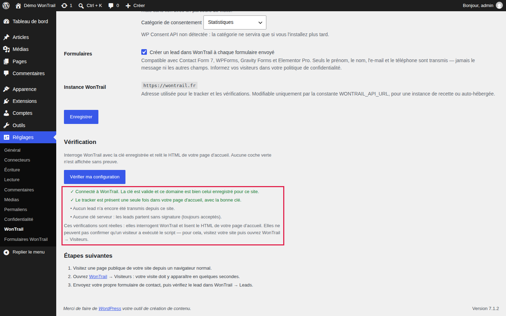Open Pages in the sidebar
This screenshot has width=506, height=316.
(x=28, y=61)
